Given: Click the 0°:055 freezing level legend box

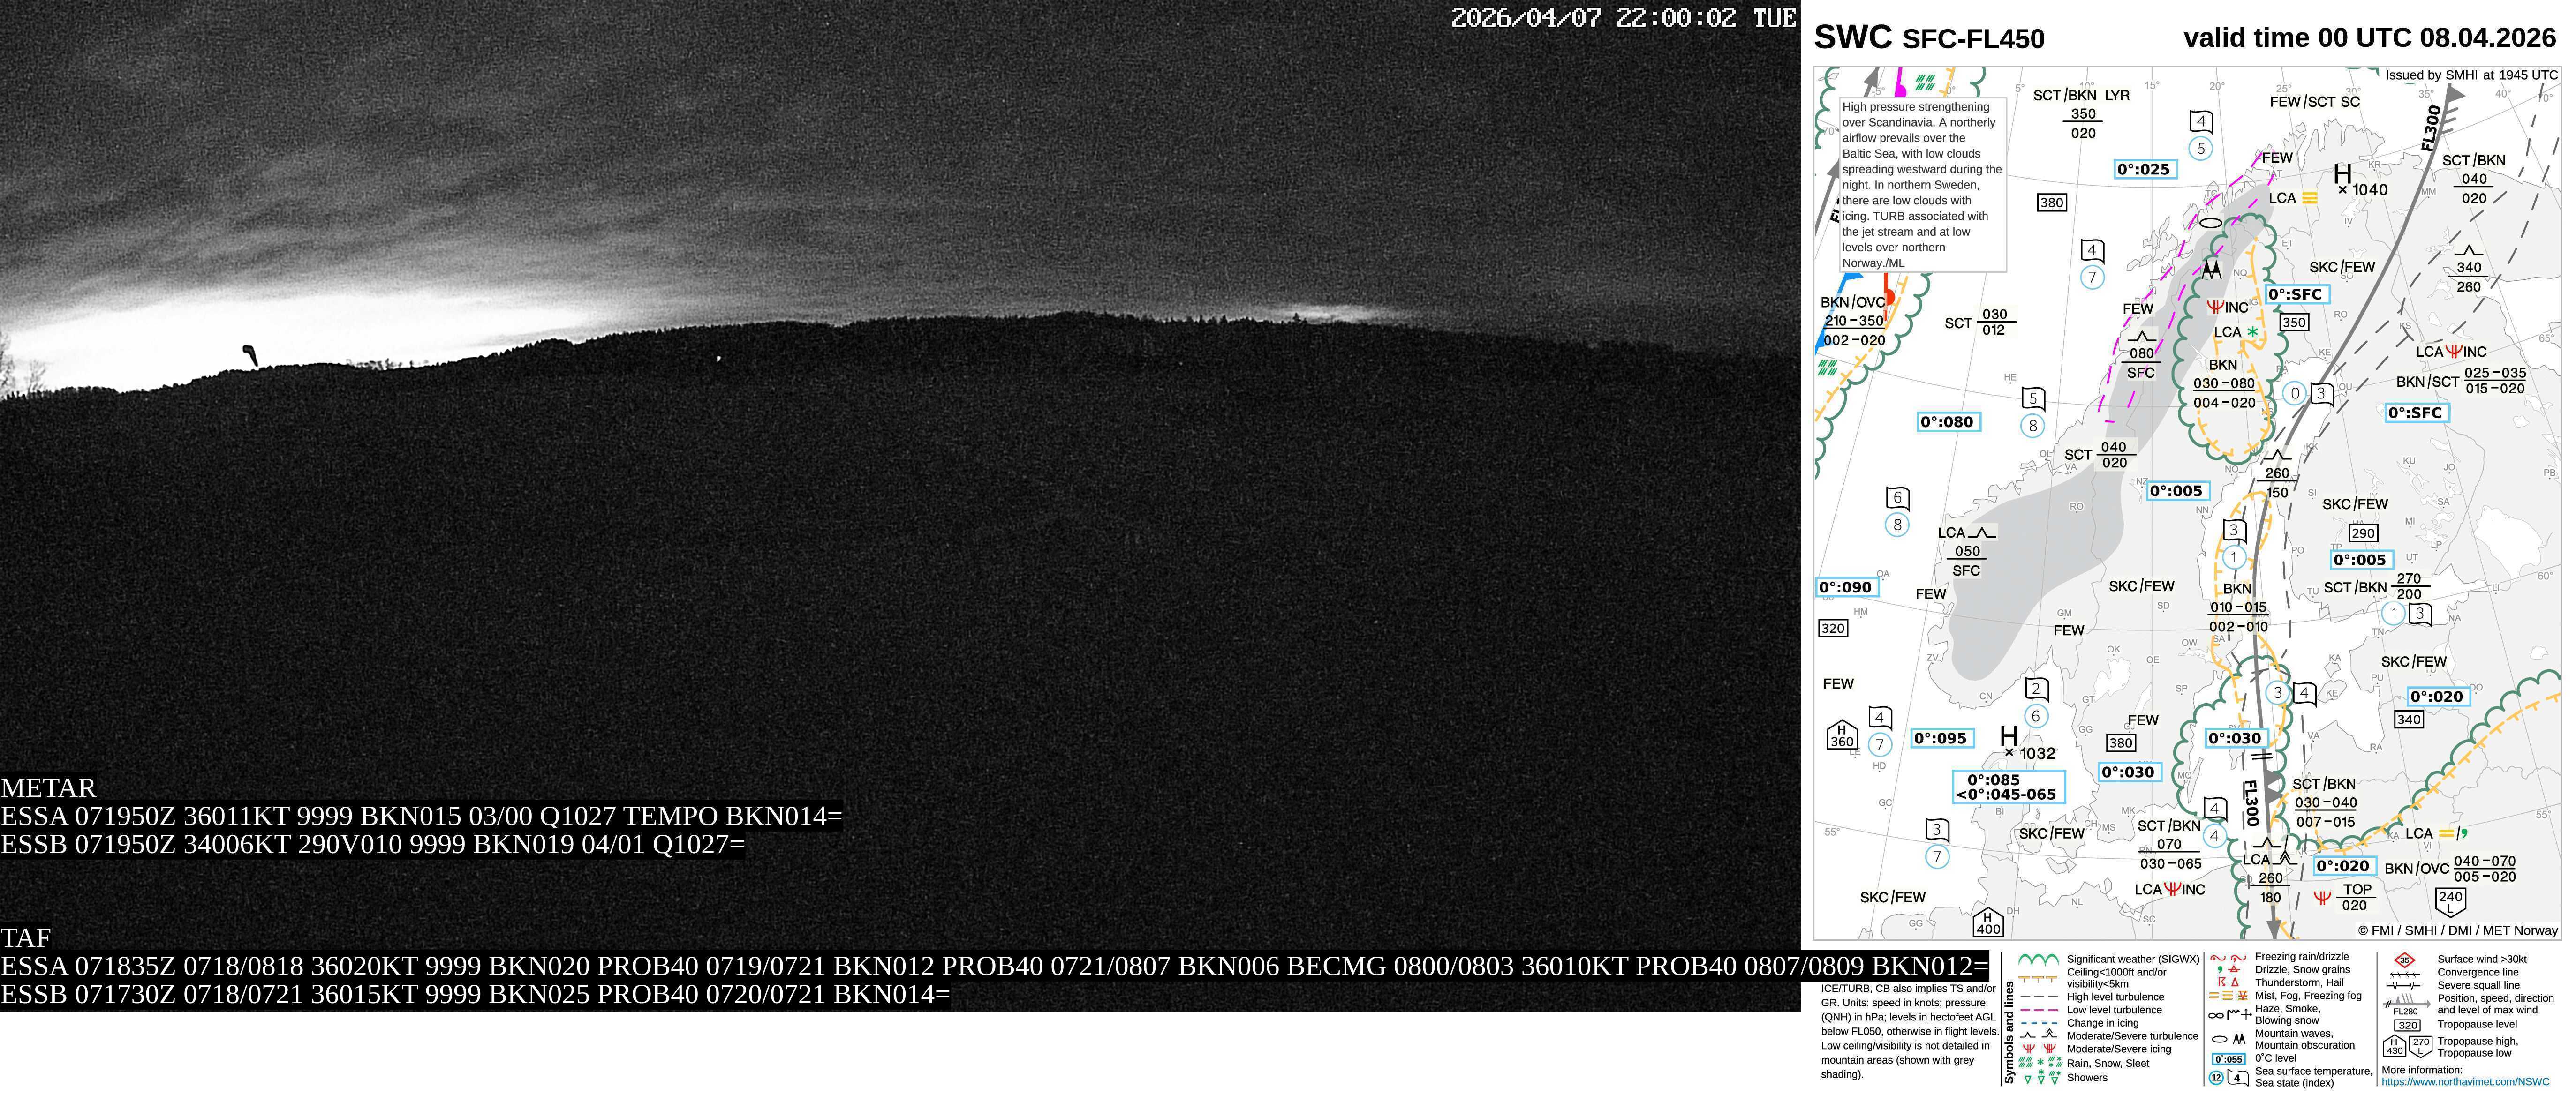Looking at the screenshot, I should point(2228,1059).
